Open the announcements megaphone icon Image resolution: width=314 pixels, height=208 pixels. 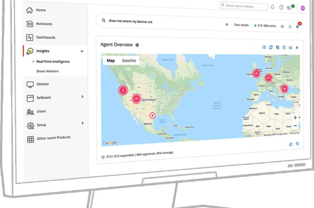290,7
